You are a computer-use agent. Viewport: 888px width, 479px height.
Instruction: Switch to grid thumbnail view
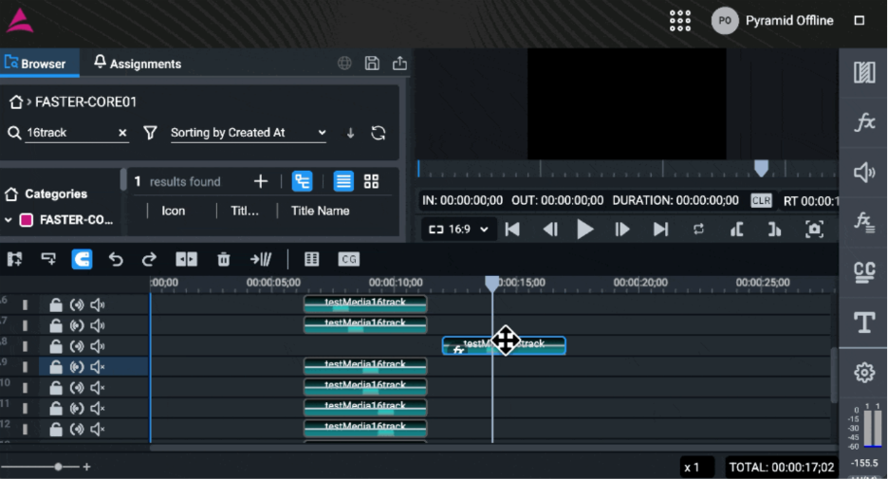pos(372,181)
